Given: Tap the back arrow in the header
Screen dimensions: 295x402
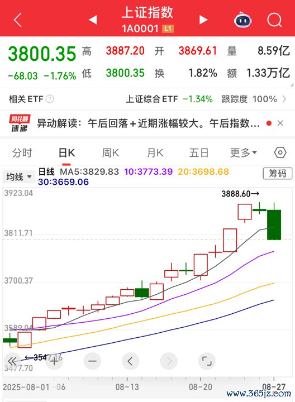Looking at the screenshot, I should click(x=18, y=20).
